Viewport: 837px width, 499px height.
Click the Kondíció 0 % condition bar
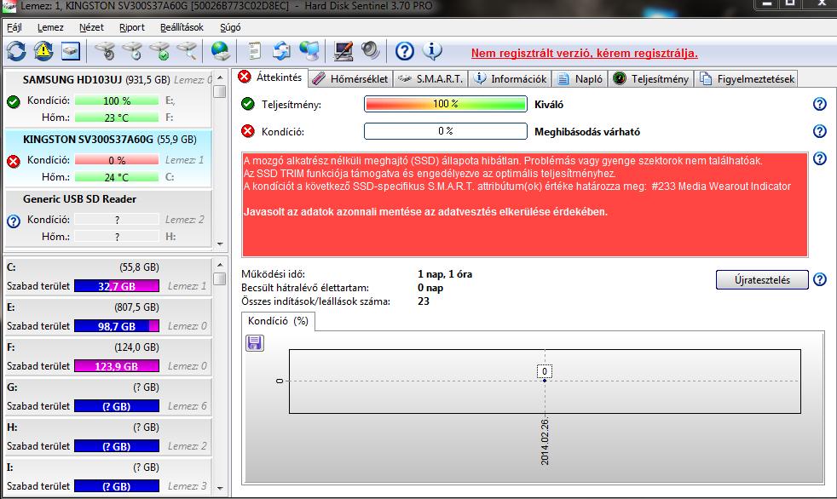445,131
